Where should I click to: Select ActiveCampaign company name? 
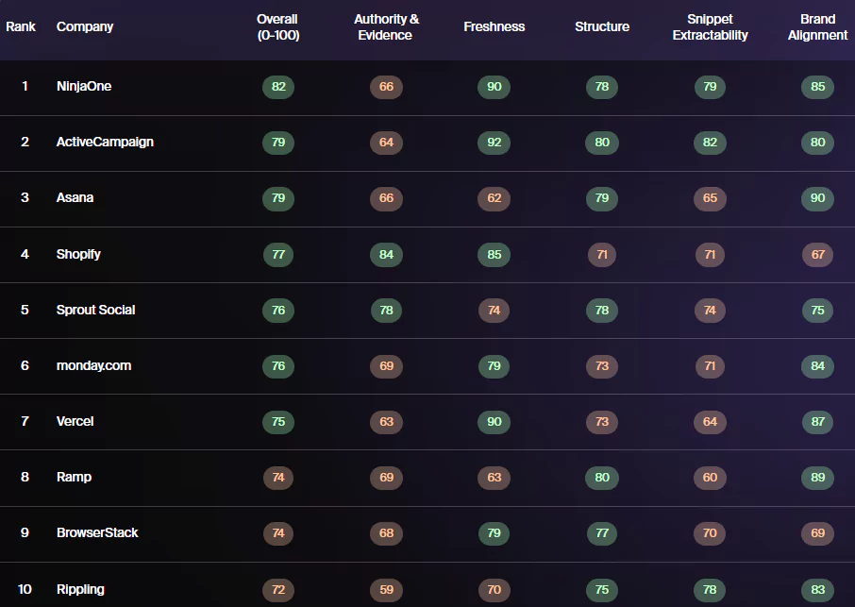(x=105, y=142)
